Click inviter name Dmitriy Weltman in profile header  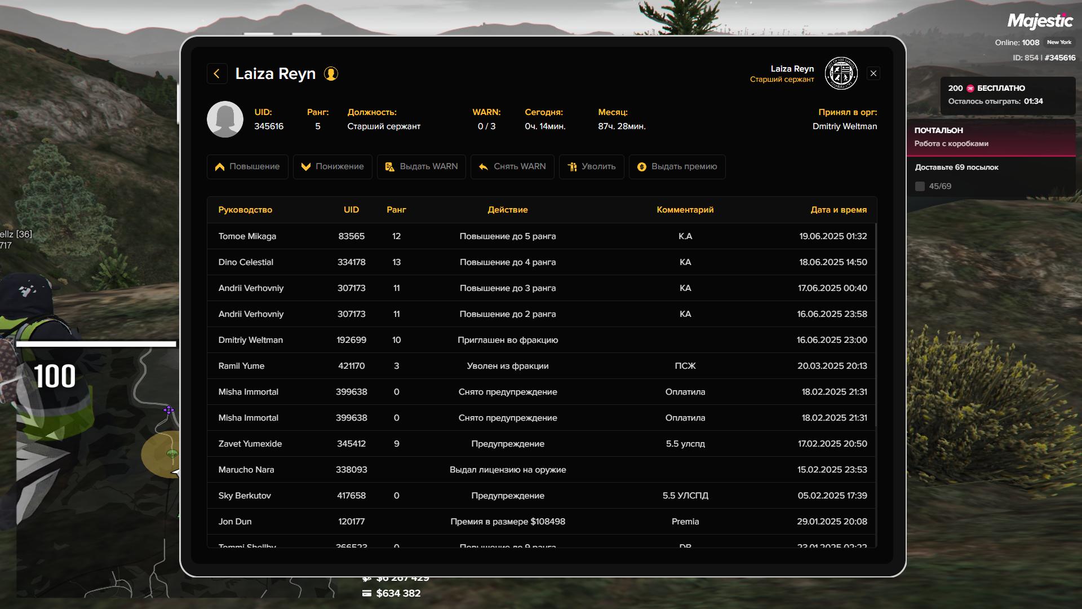pos(844,126)
